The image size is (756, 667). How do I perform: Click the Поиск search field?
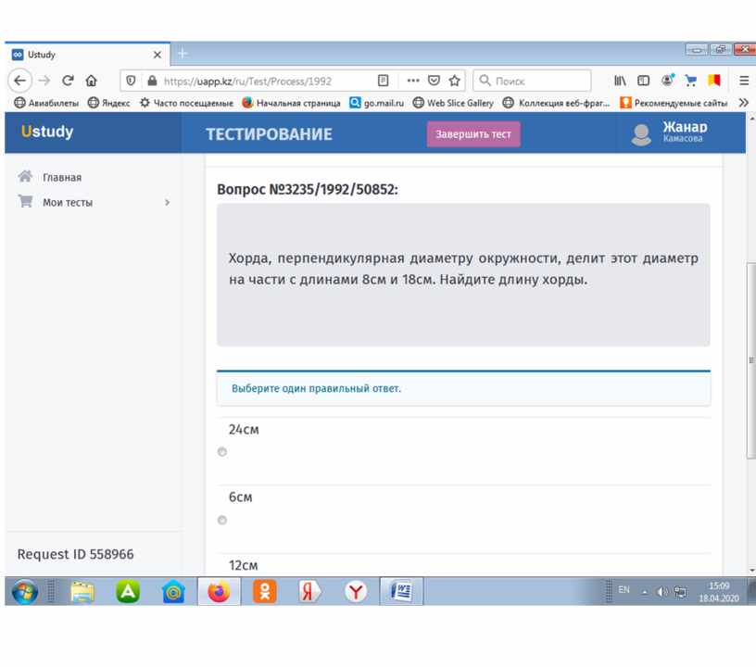tap(532, 81)
